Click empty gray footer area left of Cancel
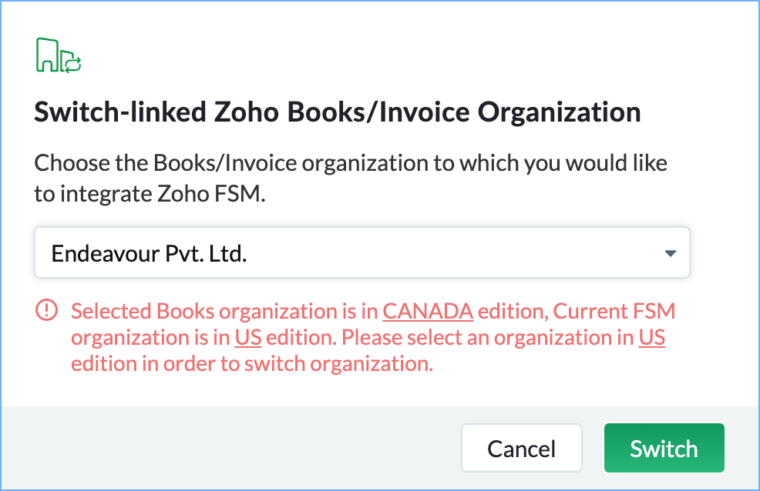This screenshot has width=760, height=491. [231, 448]
